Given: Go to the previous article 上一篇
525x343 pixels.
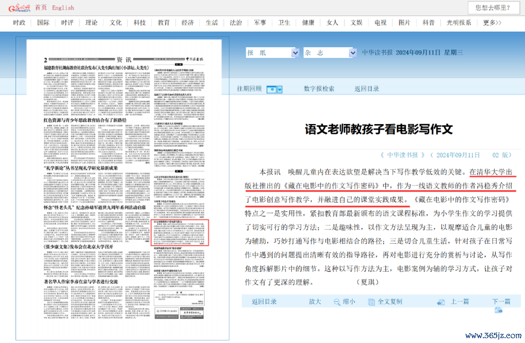Looking at the screenshot, I should (x=460, y=302).
